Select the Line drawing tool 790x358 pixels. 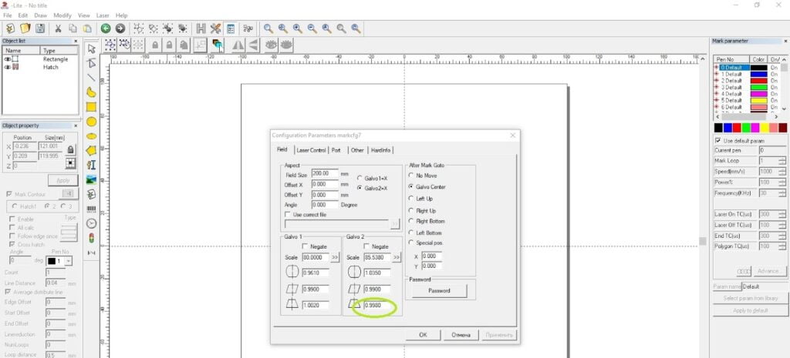click(91, 78)
